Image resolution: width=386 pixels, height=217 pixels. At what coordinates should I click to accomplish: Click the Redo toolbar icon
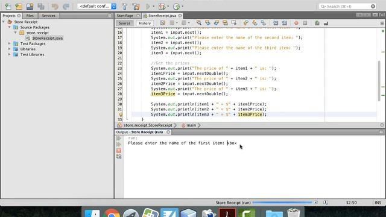(66, 7)
